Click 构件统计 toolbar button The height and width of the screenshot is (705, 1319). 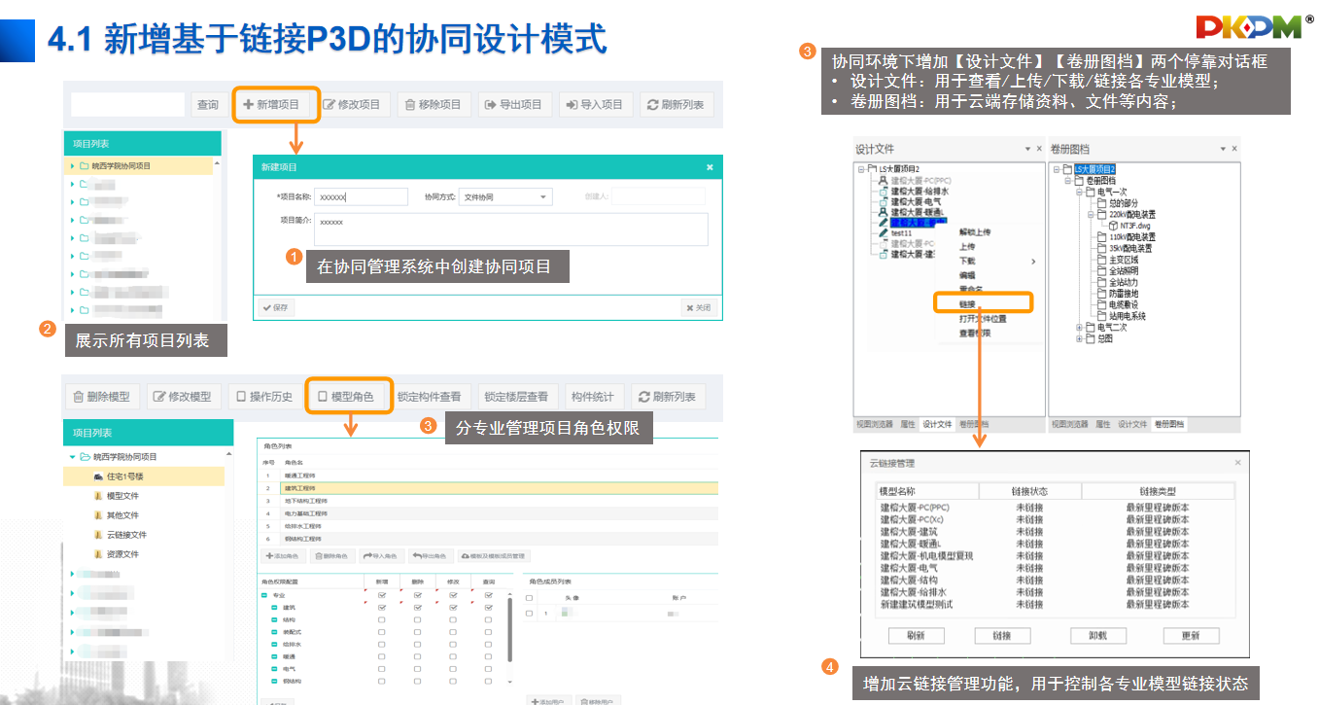(x=593, y=397)
